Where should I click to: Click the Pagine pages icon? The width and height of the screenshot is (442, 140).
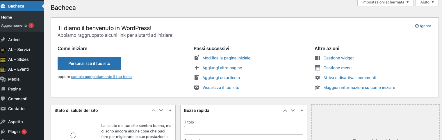tap(3, 89)
